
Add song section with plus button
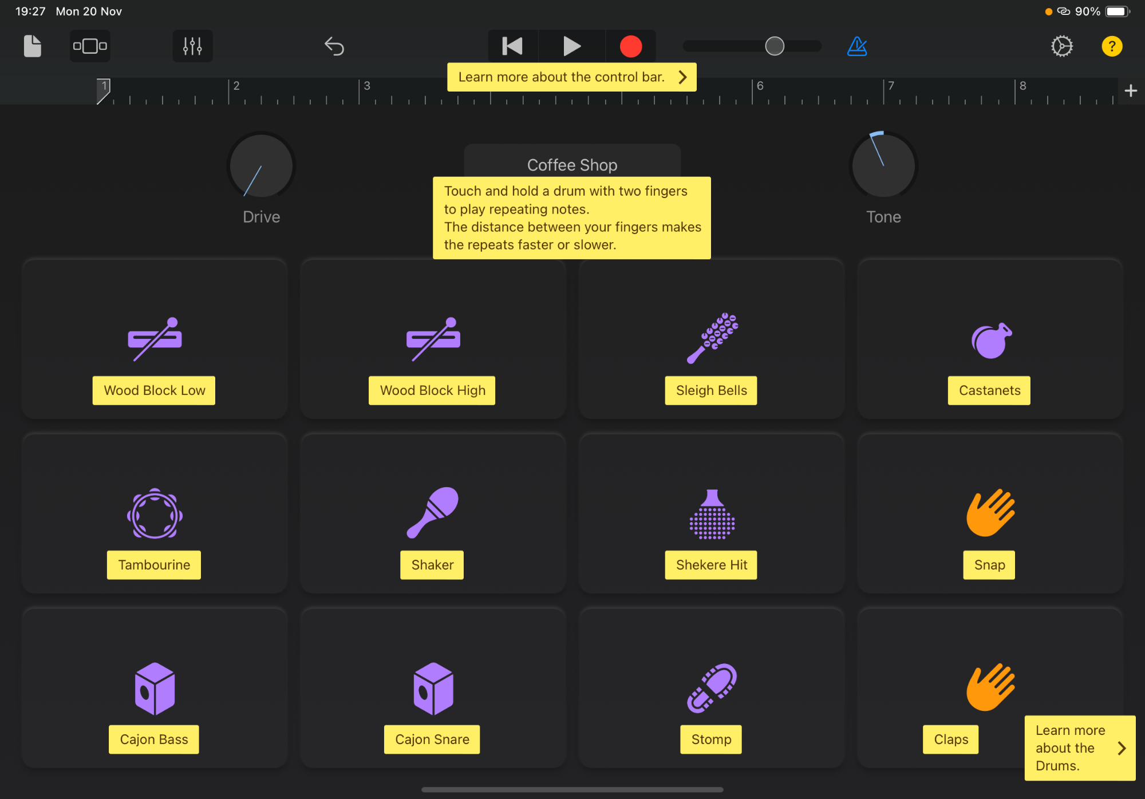point(1131,90)
